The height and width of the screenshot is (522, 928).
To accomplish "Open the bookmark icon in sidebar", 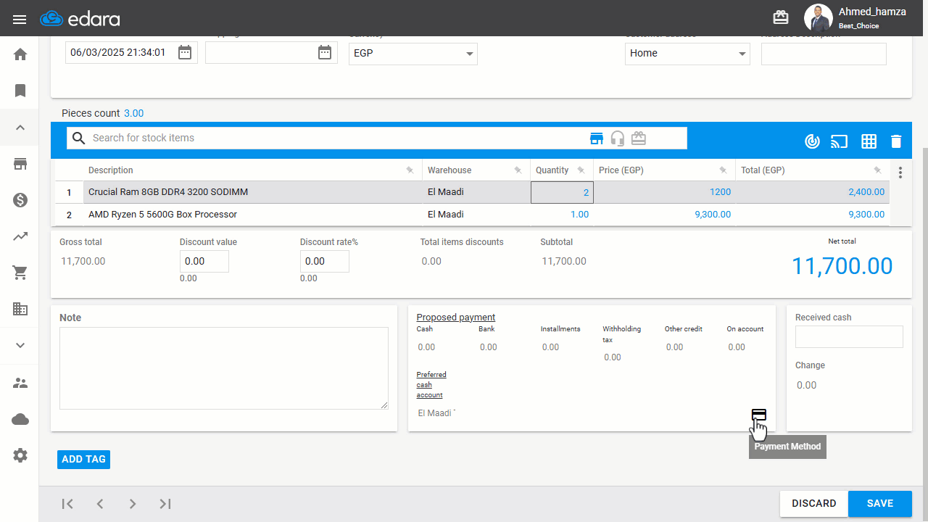I will coord(20,91).
